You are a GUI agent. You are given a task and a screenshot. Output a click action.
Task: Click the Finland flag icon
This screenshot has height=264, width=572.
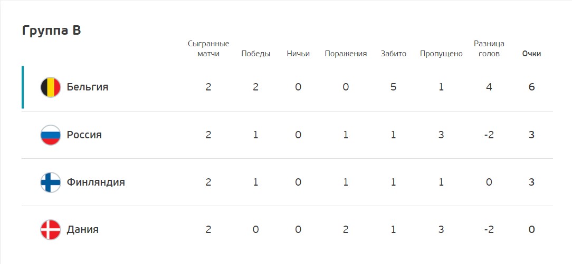(50, 182)
